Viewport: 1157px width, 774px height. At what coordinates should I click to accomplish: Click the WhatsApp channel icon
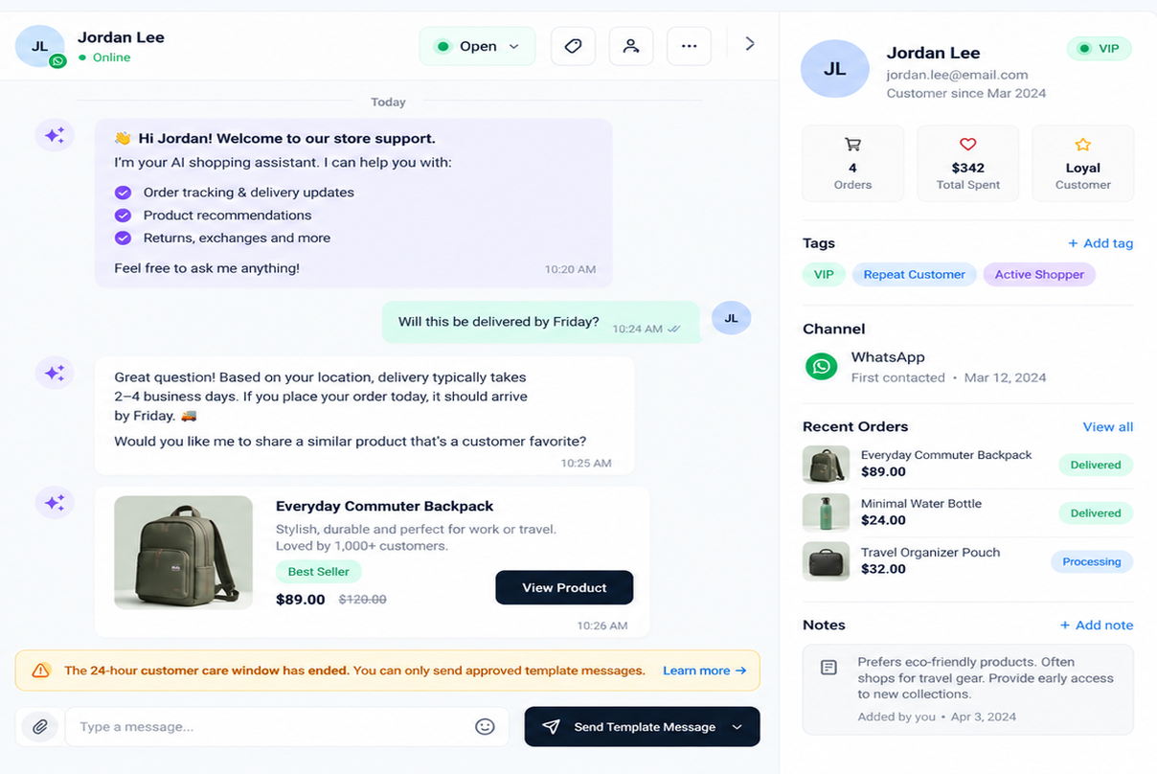pos(821,366)
